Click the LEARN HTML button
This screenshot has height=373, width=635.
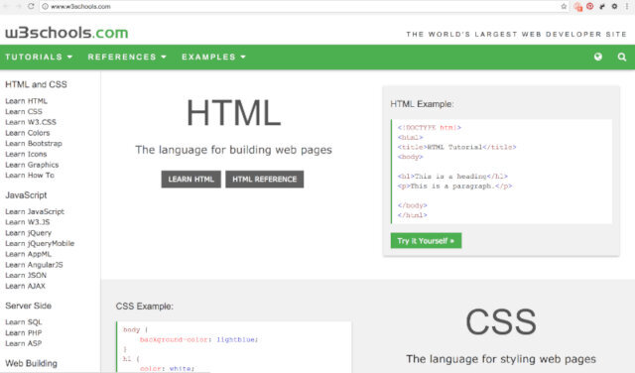[x=191, y=179]
